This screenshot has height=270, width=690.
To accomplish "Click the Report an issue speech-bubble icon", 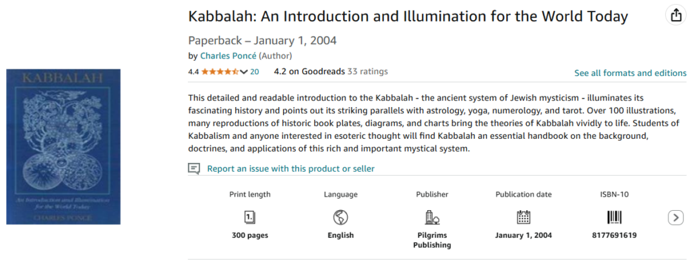I will [x=194, y=168].
